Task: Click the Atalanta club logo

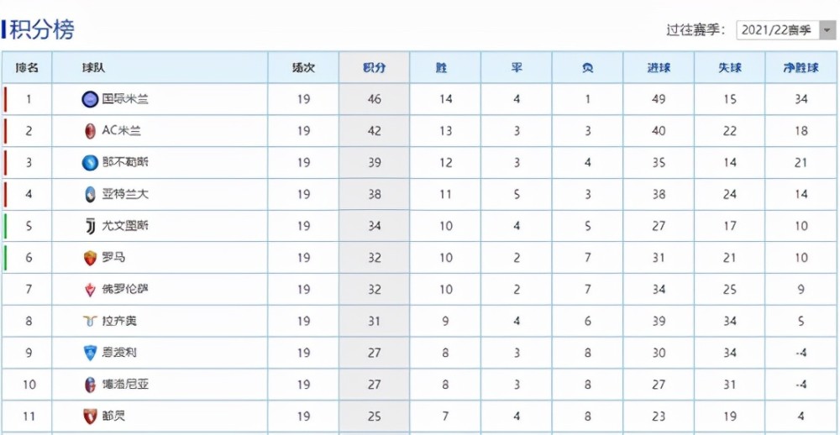Action: coord(90,195)
